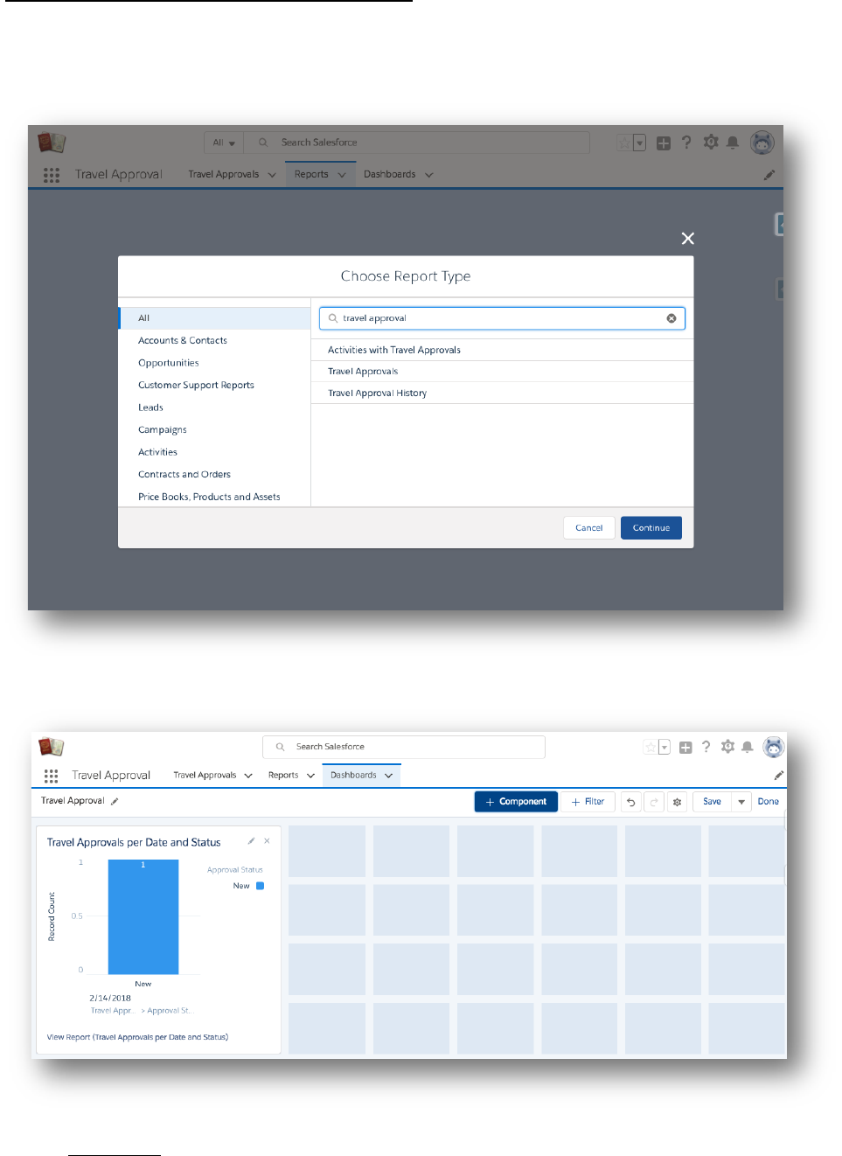Viewport: 842px width, 1156px height.
Task: Expand Travel Approvals tab menu in upper screenshot
Action: (x=272, y=175)
